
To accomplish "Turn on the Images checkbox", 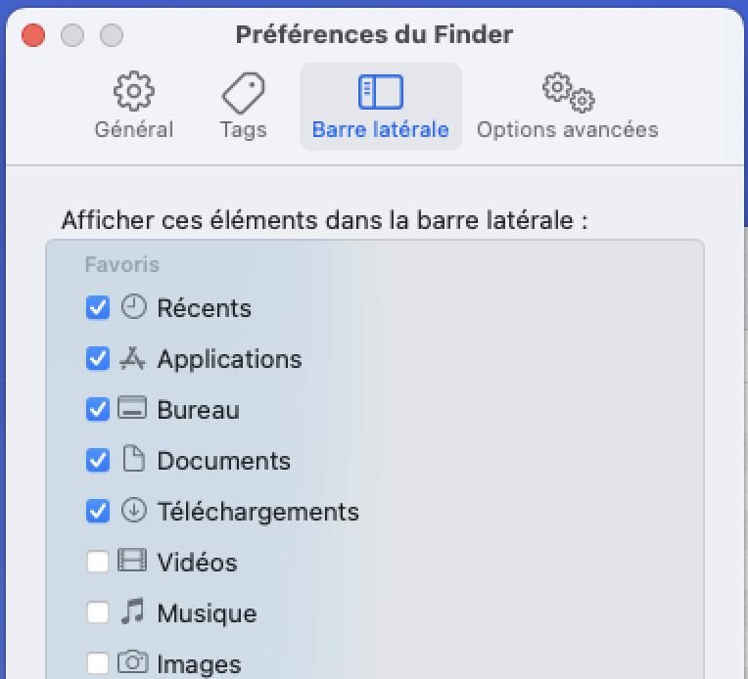I will 98,664.
